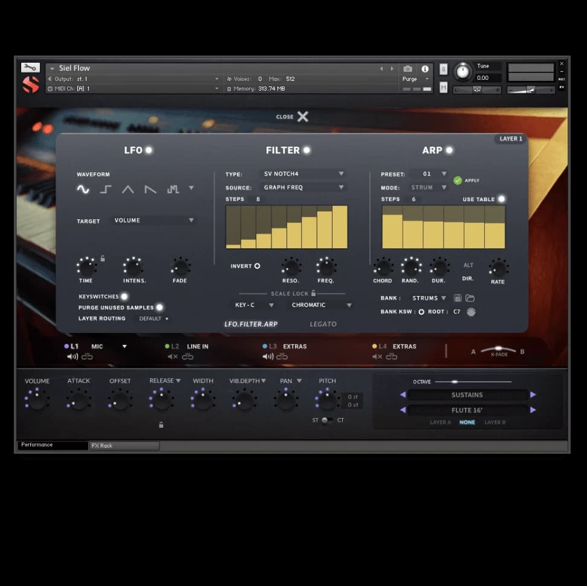This screenshot has width=587, height=586.
Task: Open the filter Type SV NOTCH4 dropdown
Action: [x=303, y=174]
